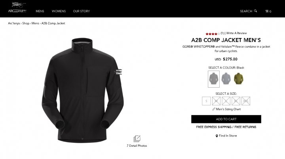The image size is (285, 159).
Task: Click the star rating icons
Action: (213, 34)
